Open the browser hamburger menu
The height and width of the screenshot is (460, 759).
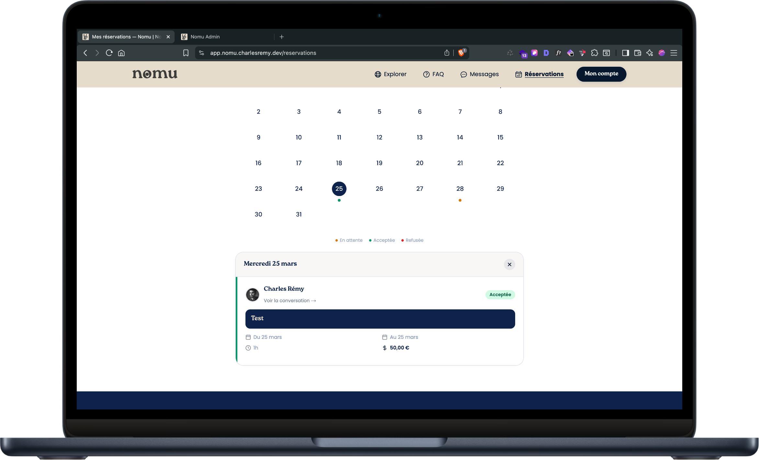pyautogui.click(x=674, y=53)
